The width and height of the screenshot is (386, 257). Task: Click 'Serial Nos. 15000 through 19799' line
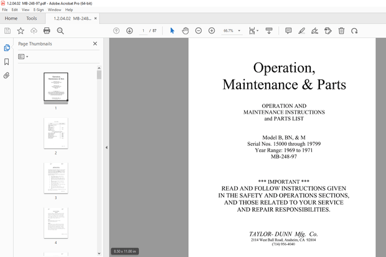284,144
